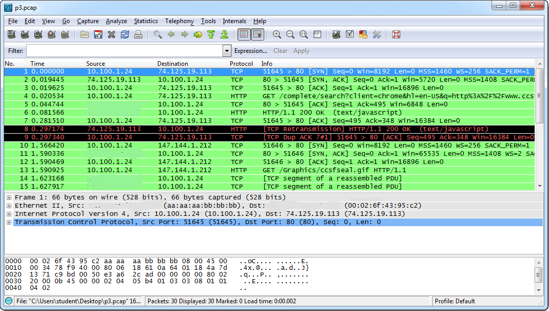The image size is (549, 311).
Task: Click the Expression... filter button
Action: coord(251,51)
